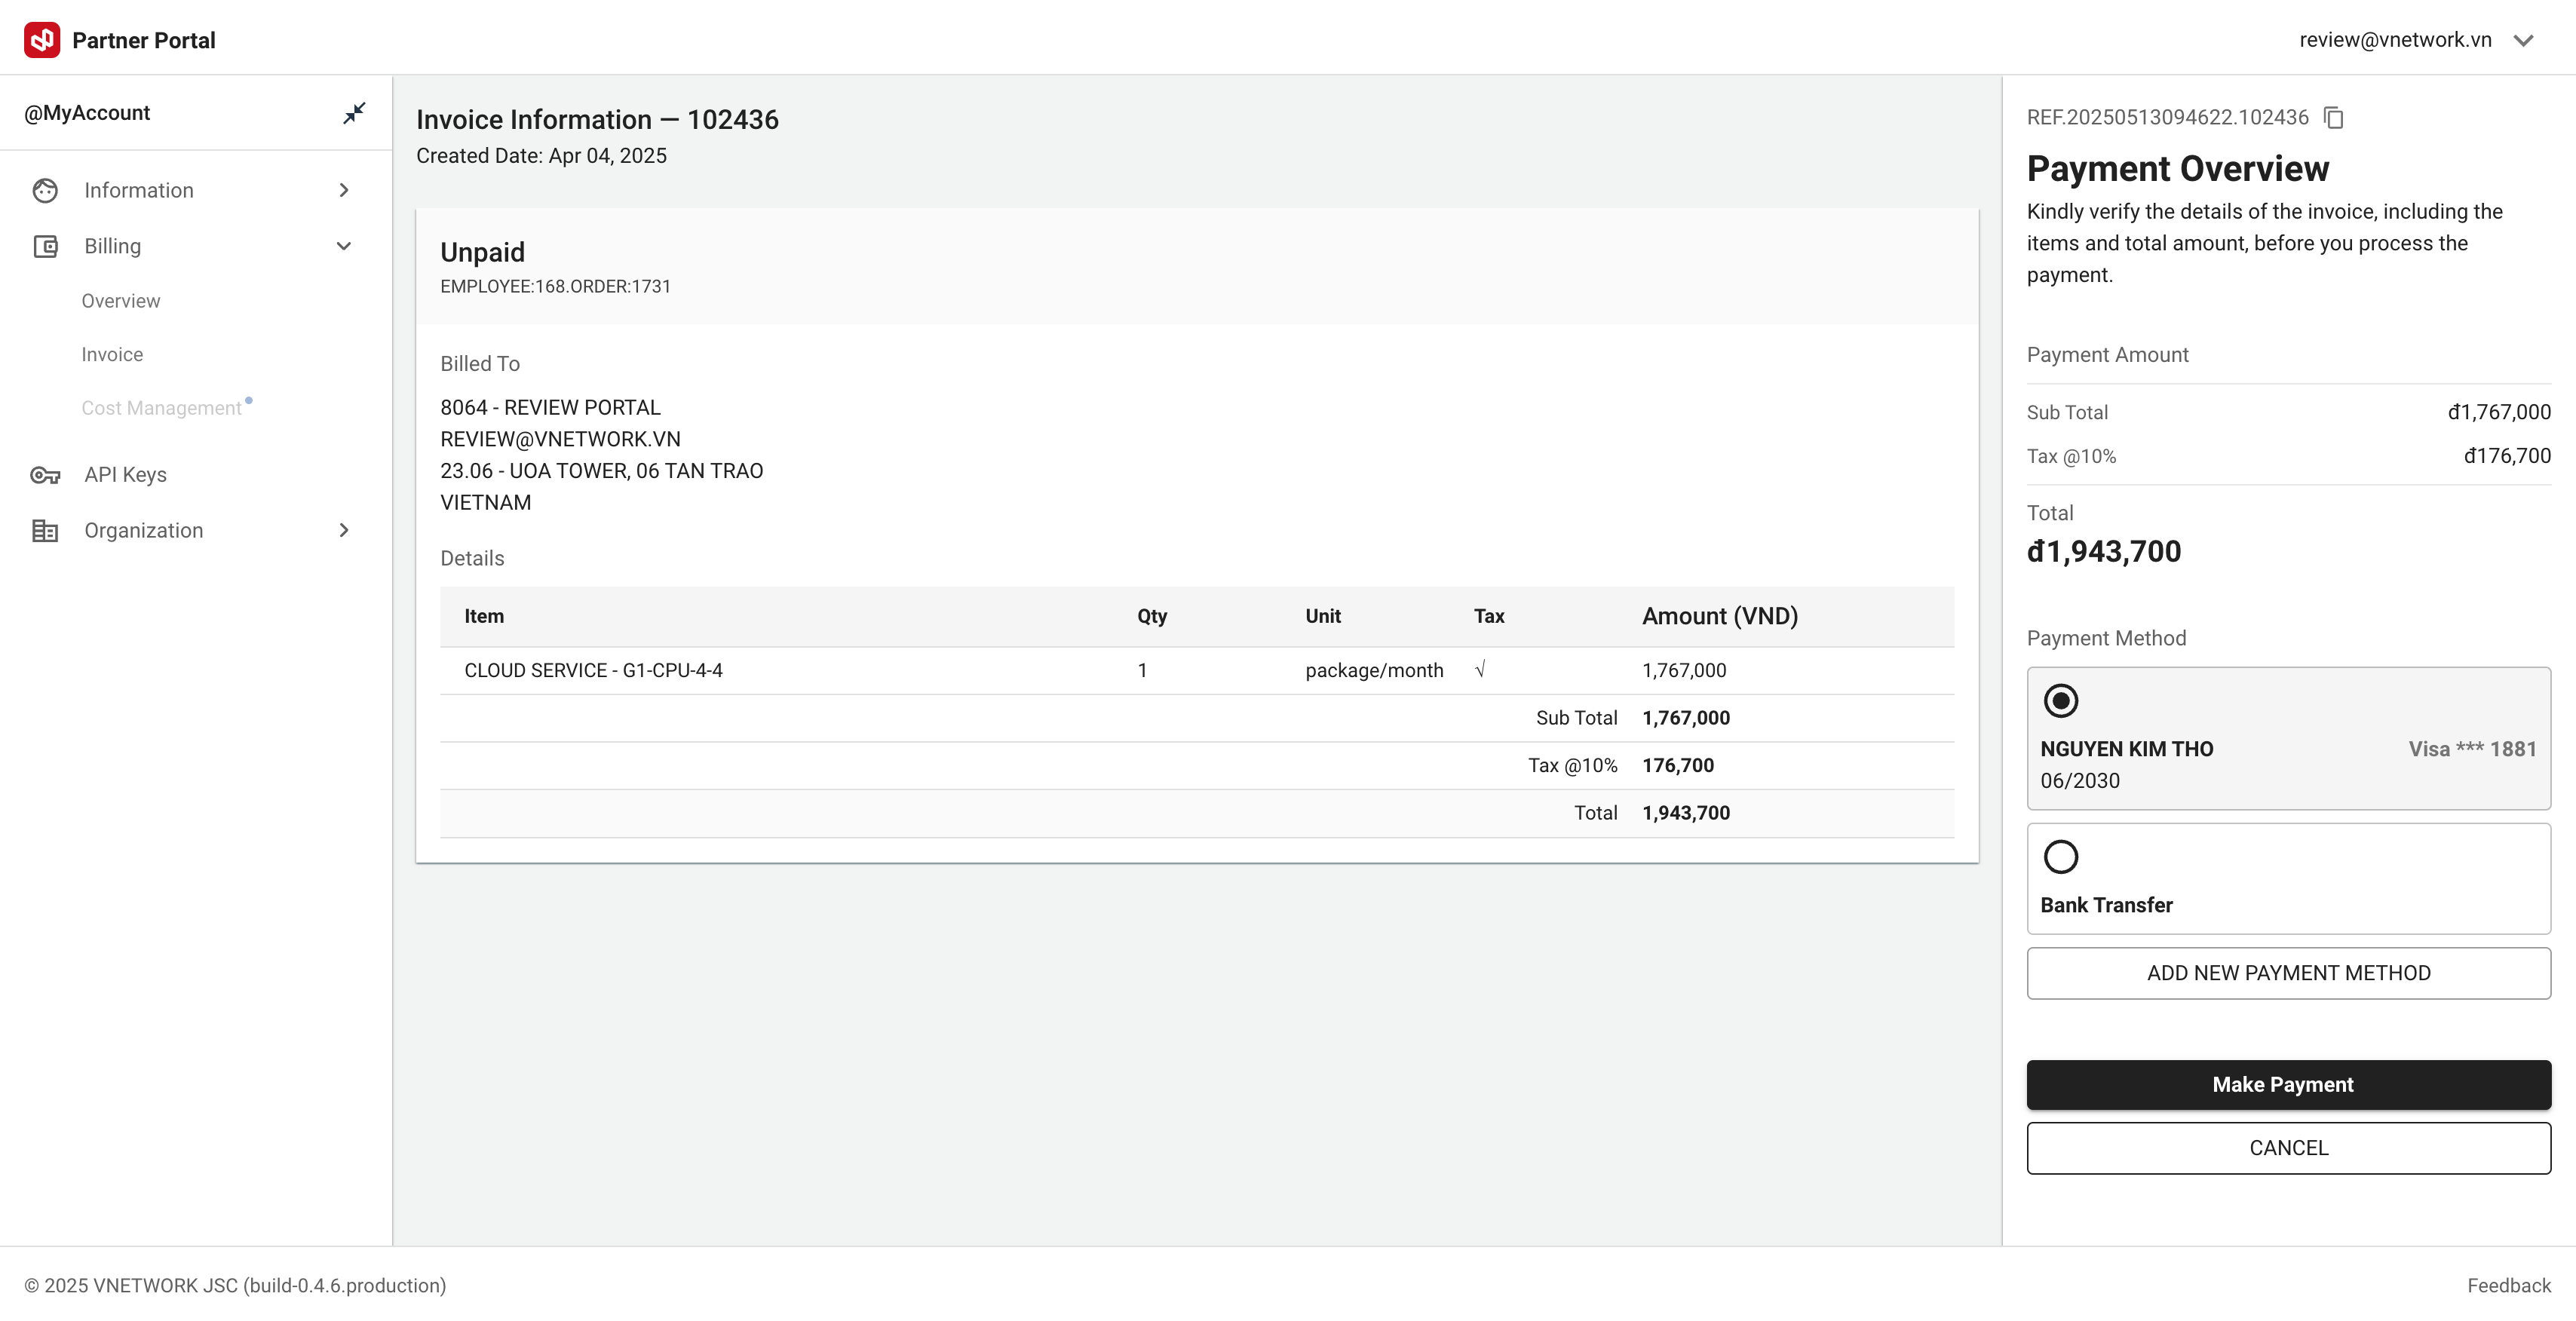2576x1321 pixels.
Task: Open Cost Management in the sidebar
Action: [x=162, y=408]
